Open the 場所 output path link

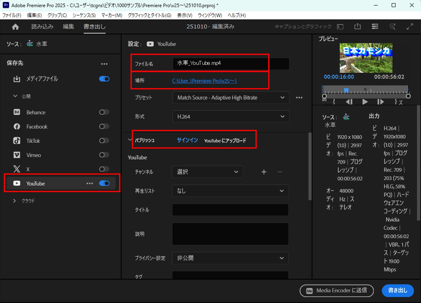[x=204, y=81]
